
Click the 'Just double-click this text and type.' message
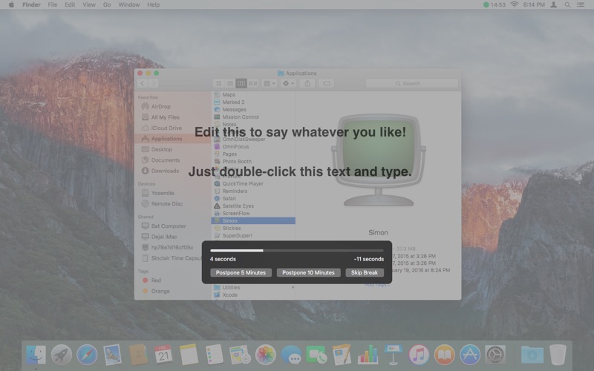300,171
